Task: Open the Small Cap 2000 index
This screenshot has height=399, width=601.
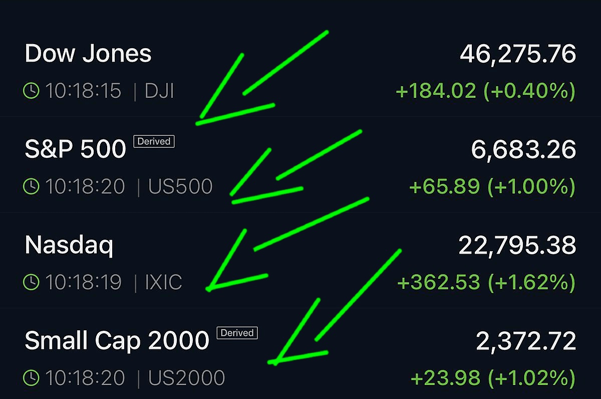Action: 117,341
